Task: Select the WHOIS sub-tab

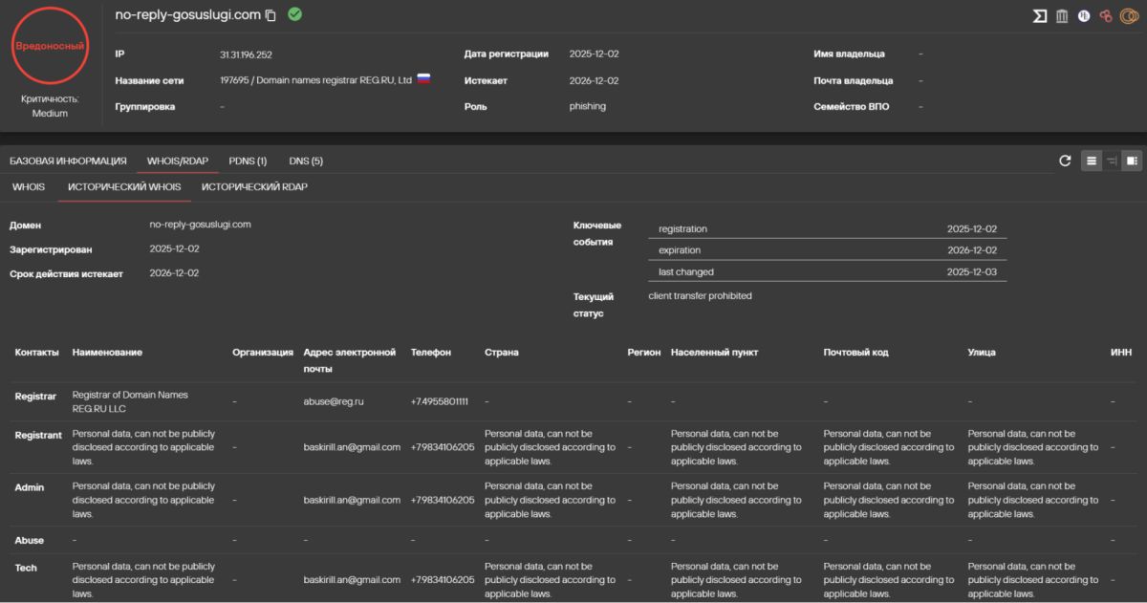Action: [x=29, y=186]
